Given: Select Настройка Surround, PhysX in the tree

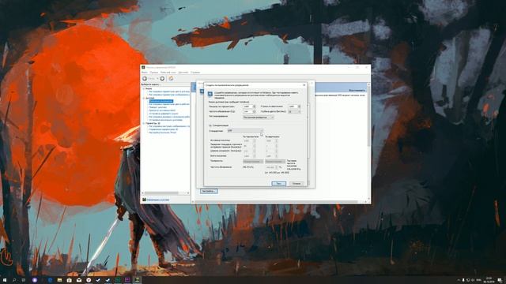Looking at the screenshot, I should tap(163, 133).
